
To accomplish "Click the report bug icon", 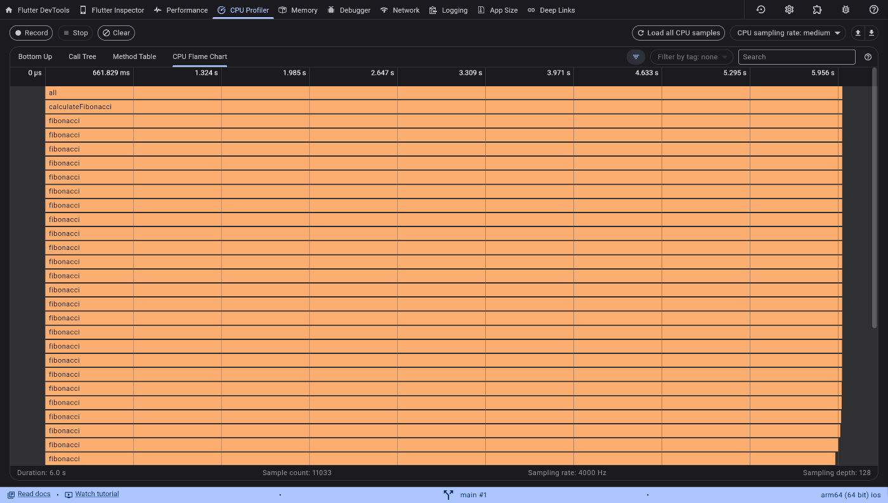I will click(x=846, y=10).
